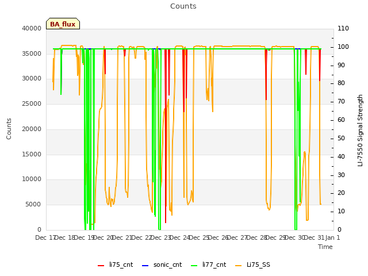Screen dimensions: 368x276
Task: Click the BA_flux label box
Action: click(x=63, y=24)
